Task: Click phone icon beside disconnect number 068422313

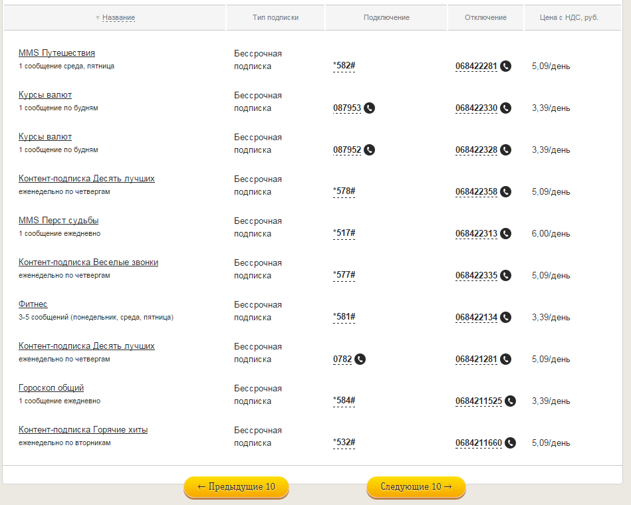Action: [x=505, y=233]
